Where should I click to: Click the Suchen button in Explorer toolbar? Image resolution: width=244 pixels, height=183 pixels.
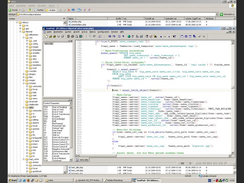pos(39,10)
